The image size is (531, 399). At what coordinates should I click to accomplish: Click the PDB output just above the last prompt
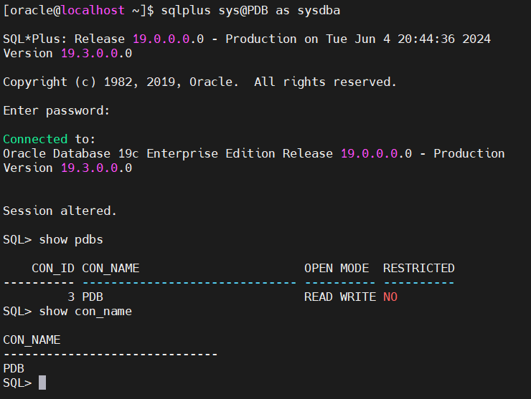(x=14, y=368)
